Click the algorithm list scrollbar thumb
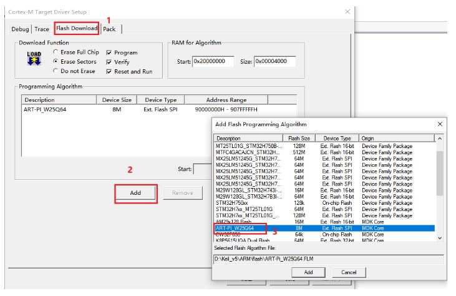 (x=440, y=173)
